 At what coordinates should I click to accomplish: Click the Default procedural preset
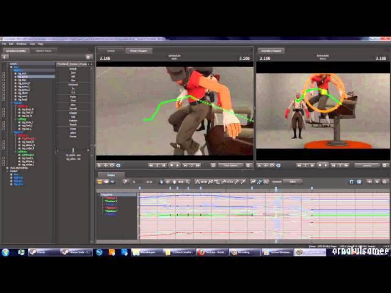point(73,69)
